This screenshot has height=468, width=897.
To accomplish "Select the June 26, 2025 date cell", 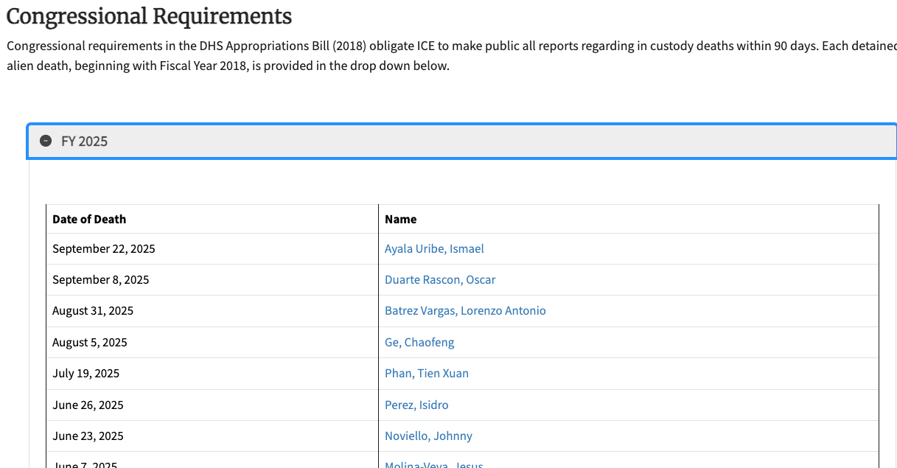I will 212,405.
